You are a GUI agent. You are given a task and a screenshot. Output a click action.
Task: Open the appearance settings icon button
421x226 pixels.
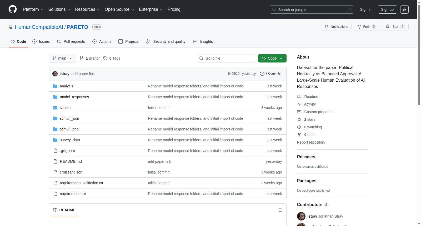click(x=404, y=9)
